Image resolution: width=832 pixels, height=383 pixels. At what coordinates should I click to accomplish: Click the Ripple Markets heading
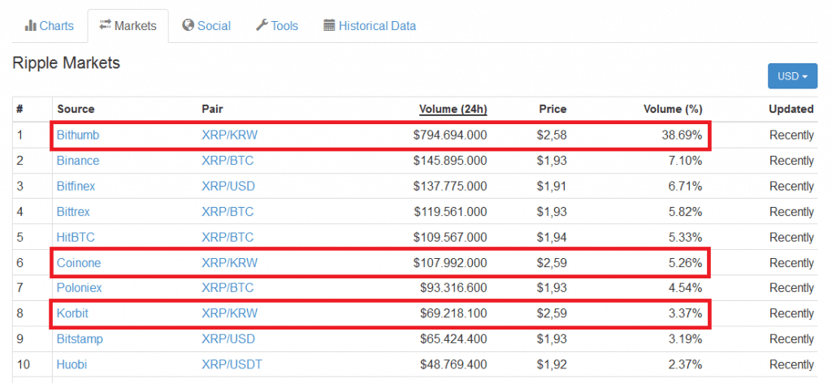(67, 63)
